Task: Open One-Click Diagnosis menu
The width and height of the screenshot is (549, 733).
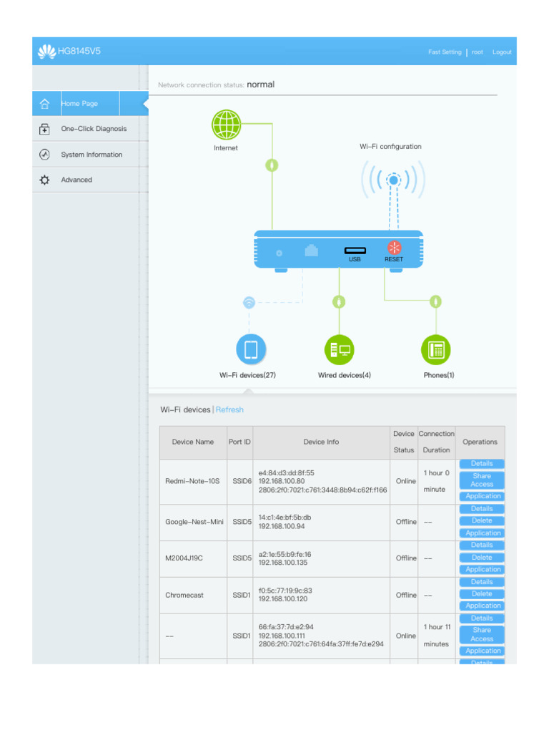Action: pos(90,129)
